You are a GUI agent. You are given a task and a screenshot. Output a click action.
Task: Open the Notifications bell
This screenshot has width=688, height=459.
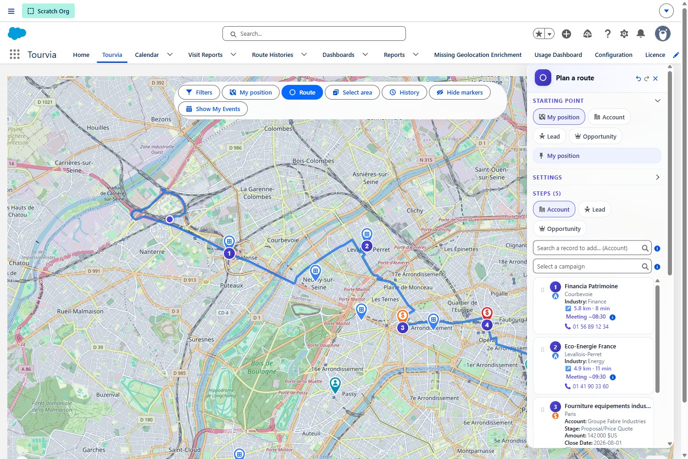(641, 34)
